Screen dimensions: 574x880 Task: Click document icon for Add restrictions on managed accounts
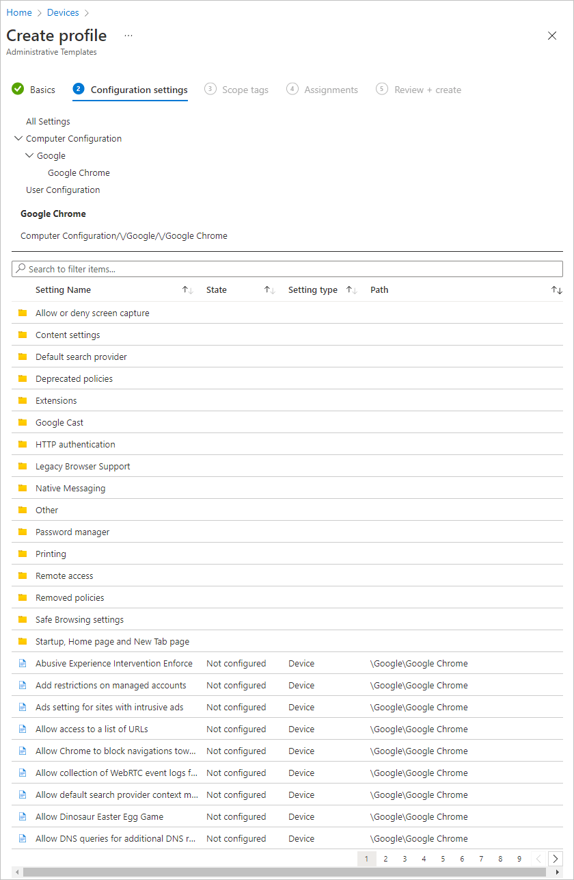23,685
